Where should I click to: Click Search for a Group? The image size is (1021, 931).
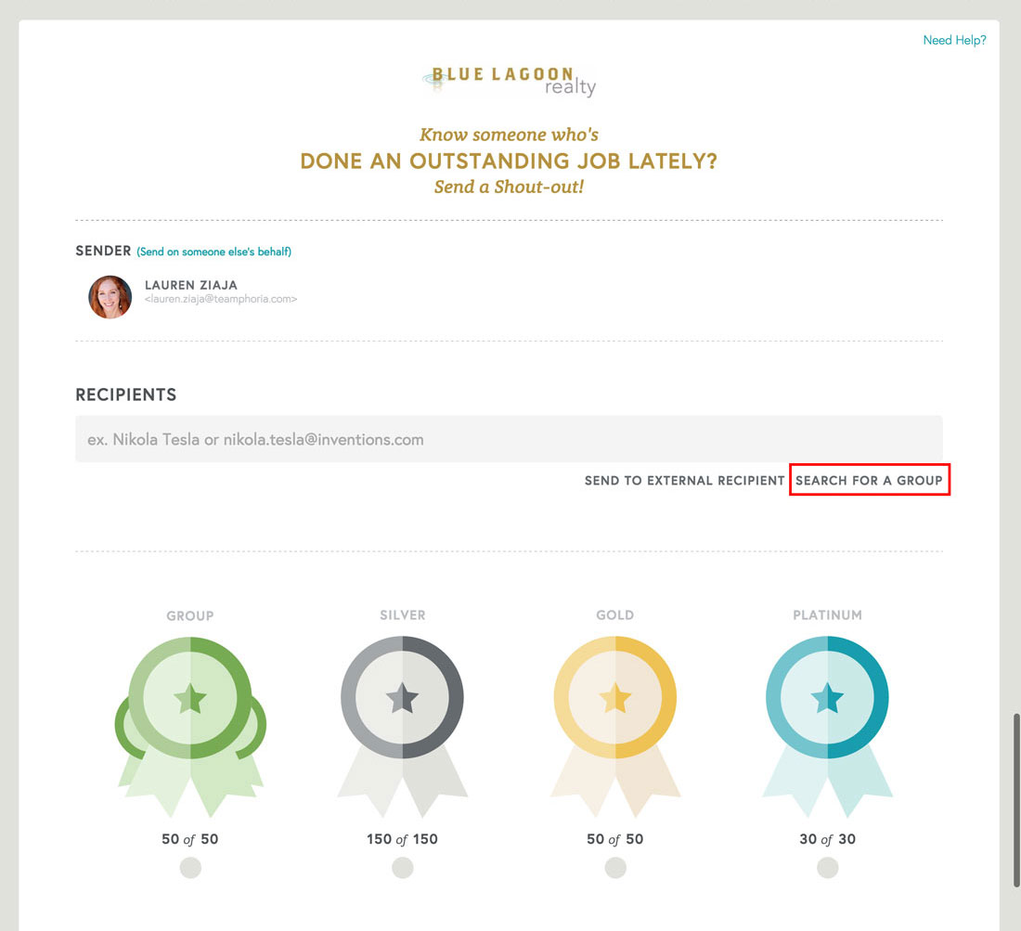pos(870,481)
